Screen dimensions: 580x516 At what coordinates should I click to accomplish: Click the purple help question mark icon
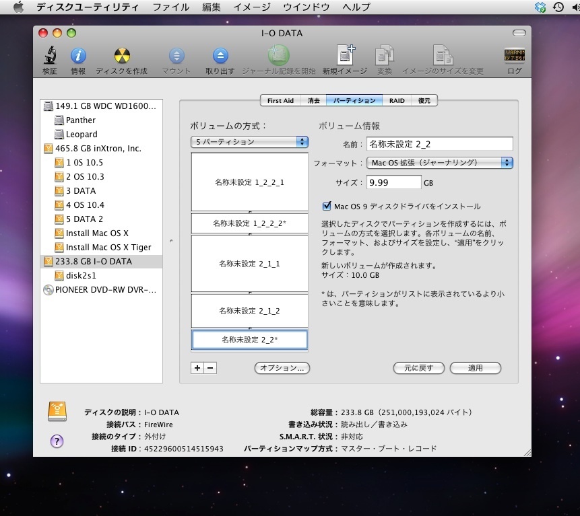click(57, 441)
